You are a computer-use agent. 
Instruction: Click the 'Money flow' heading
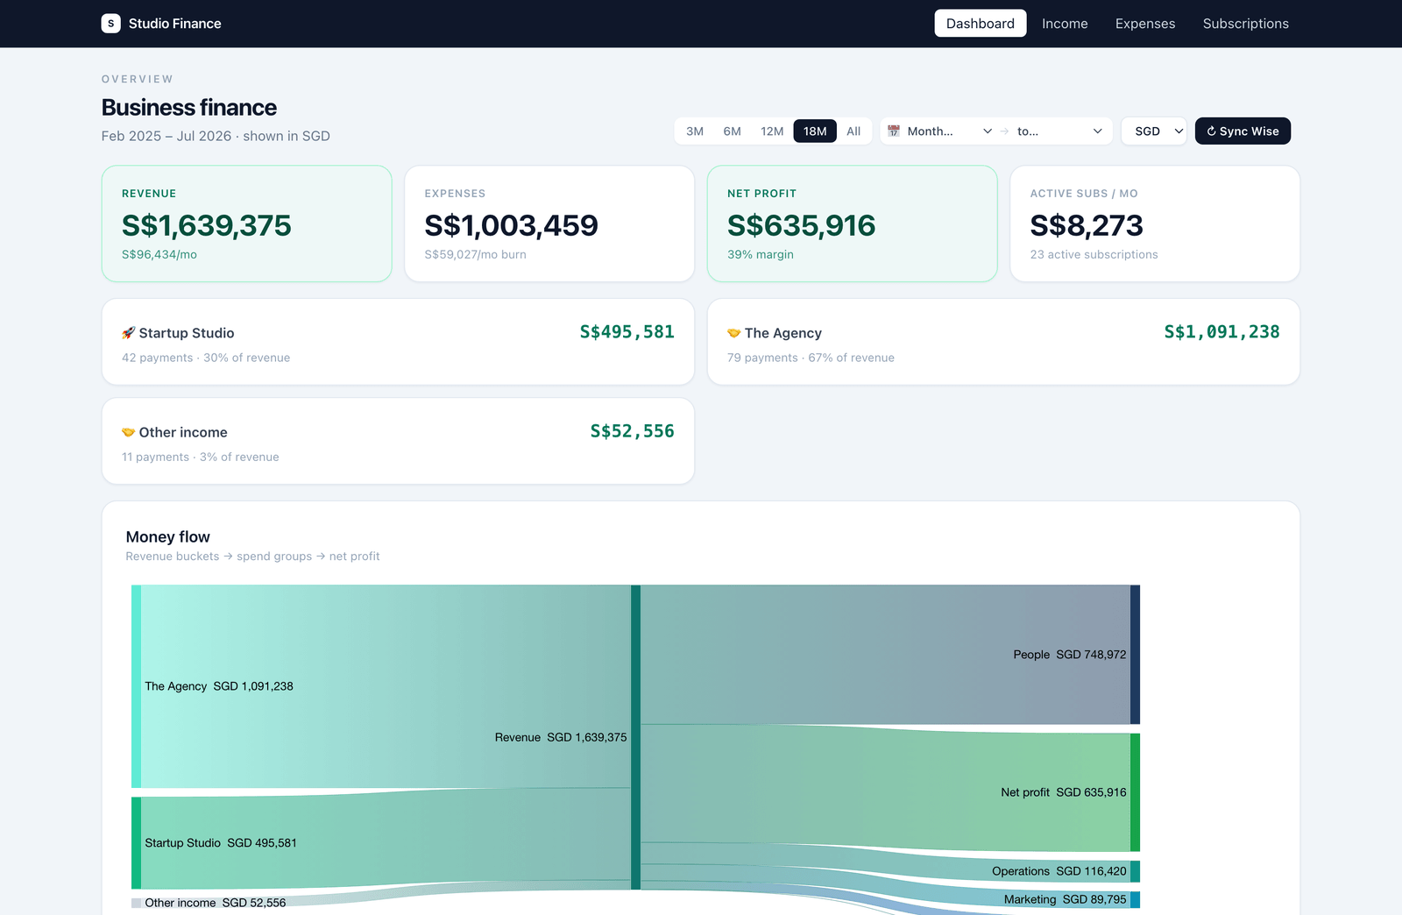tap(168, 536)
